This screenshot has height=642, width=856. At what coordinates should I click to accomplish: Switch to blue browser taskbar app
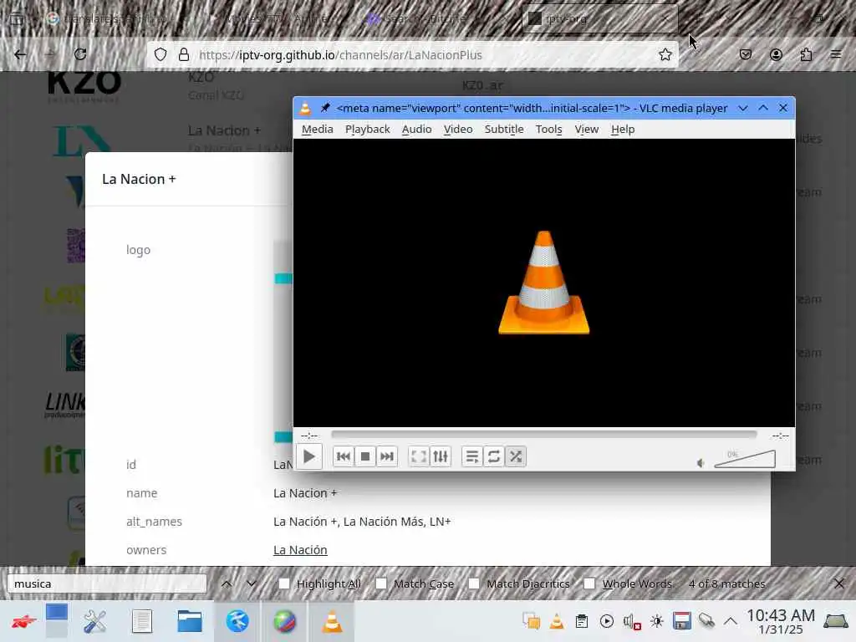tap(237, 621)
